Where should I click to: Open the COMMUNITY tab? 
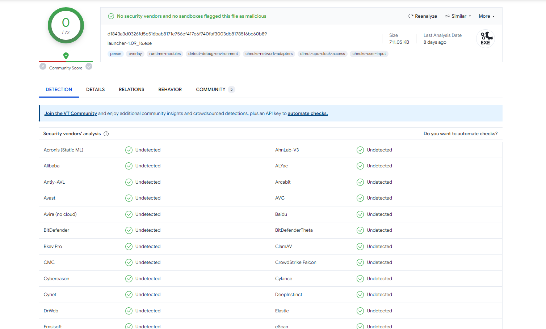(x=215, y=90)
